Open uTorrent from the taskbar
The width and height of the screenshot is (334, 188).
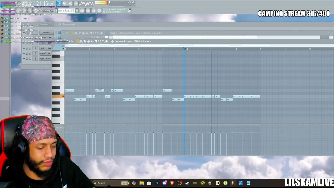[225, 183]
